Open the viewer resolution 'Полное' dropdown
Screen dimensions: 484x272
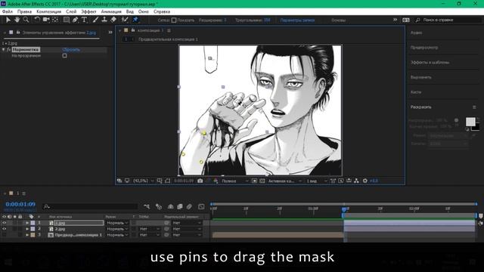click(x=235, y=181)
